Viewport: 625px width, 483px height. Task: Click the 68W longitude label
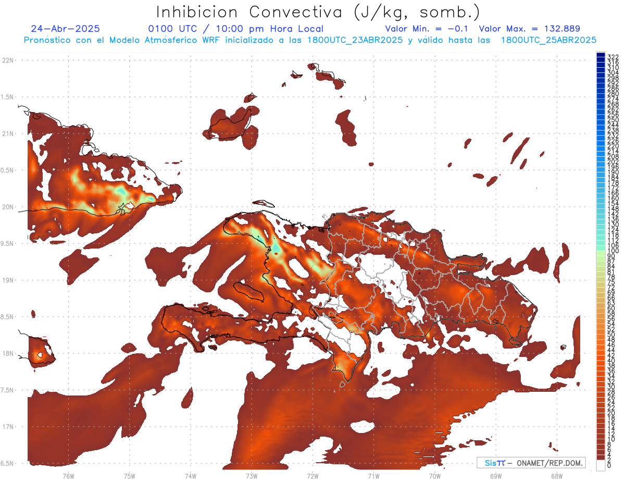point(556,476)
